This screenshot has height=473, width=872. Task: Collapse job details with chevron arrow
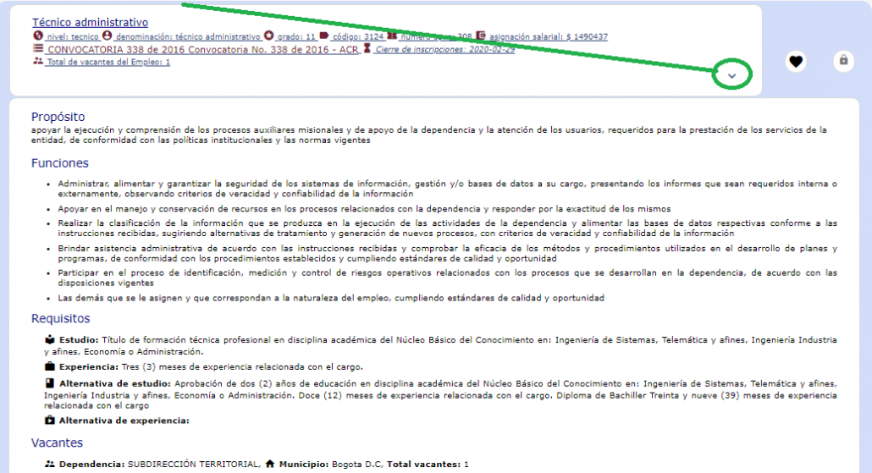731,75
